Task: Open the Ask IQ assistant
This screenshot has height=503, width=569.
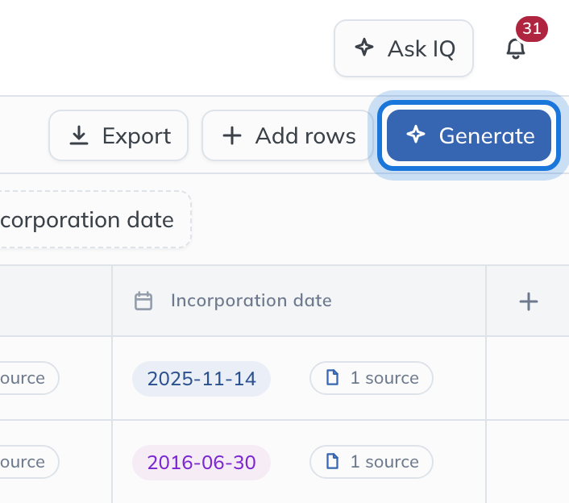Action: [x=404, y=48]
